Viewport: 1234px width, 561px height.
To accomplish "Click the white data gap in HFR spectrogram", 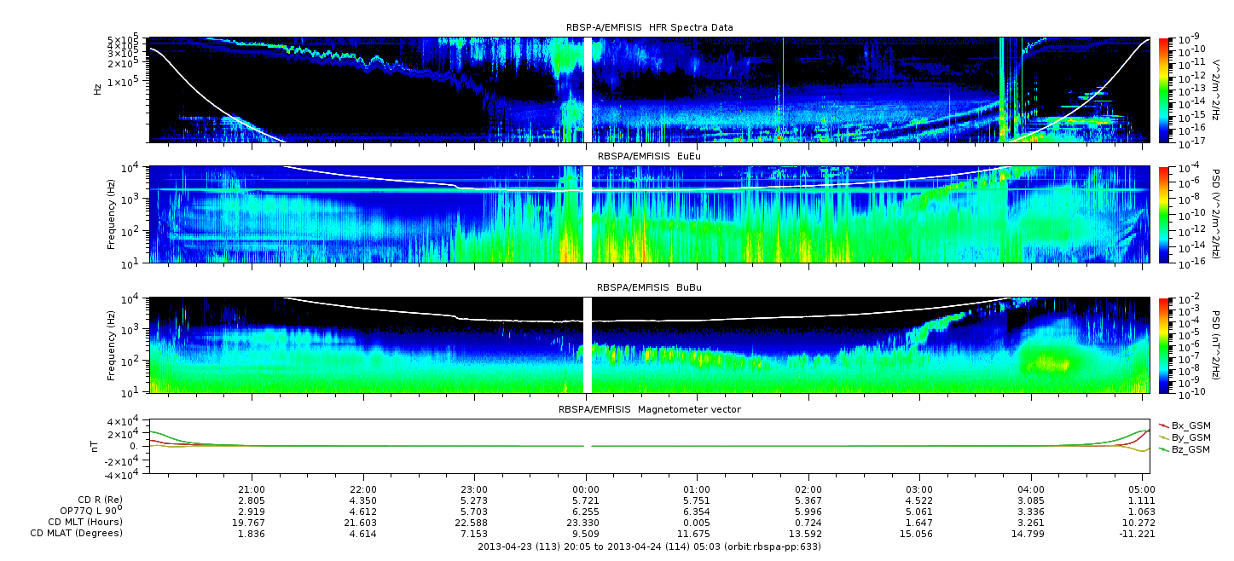I will pyautogui.click(x=587, y=89).
